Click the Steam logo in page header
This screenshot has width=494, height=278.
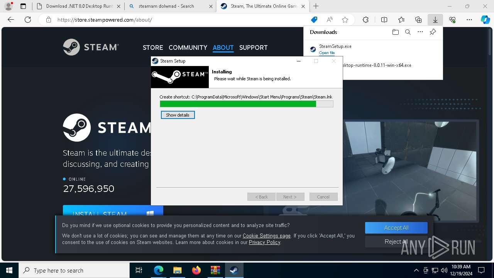[x=91, y=47]
